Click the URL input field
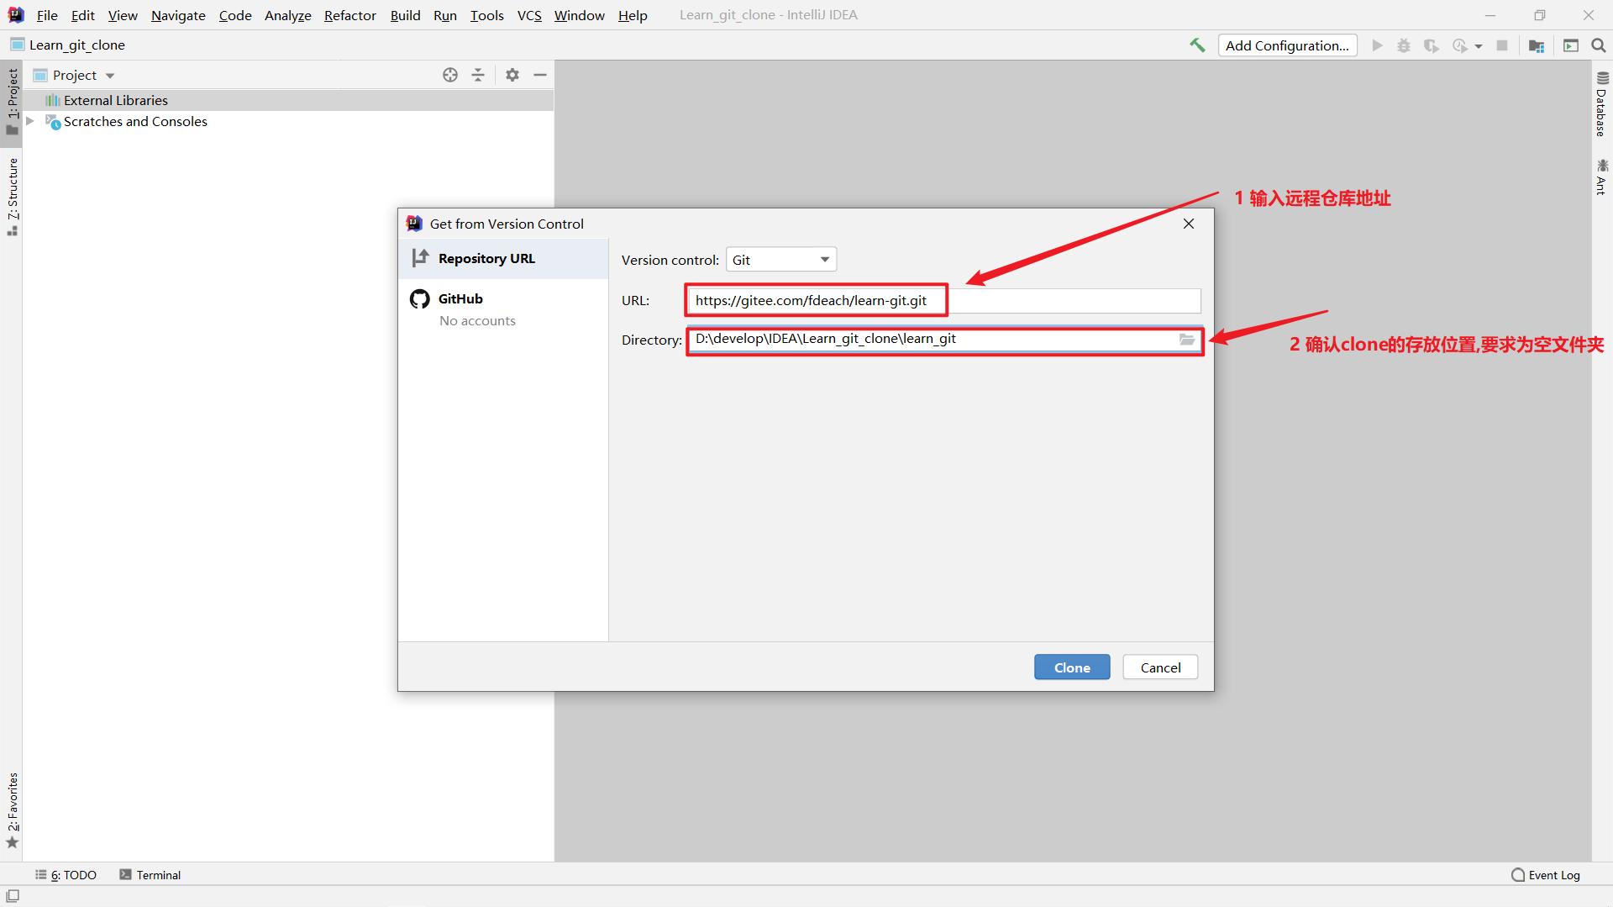1613x907 pixels. click(x=943, y=301)
